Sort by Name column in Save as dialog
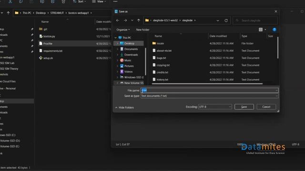305x171 pixels. 158,36
